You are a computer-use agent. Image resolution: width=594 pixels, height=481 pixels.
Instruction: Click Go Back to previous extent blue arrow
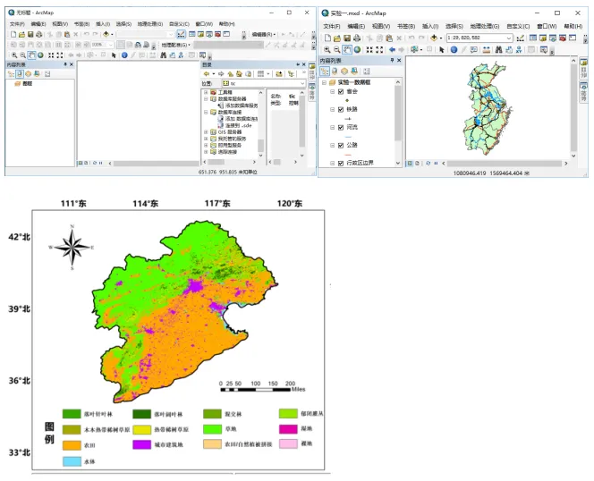coord(392,49)
